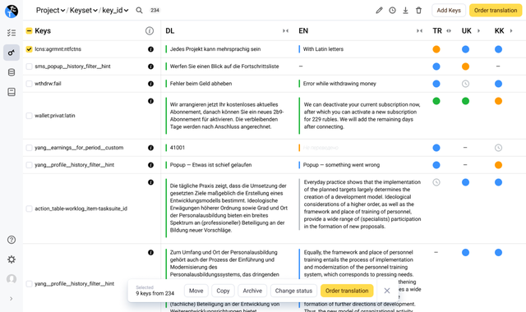
Task: Open the glossary book sidebar icon
Action: pos(12,92)
